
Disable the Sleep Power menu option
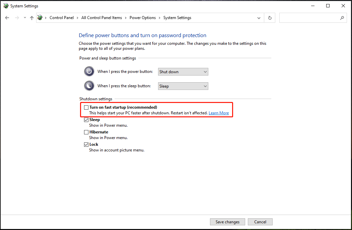[x=86, y=119]
